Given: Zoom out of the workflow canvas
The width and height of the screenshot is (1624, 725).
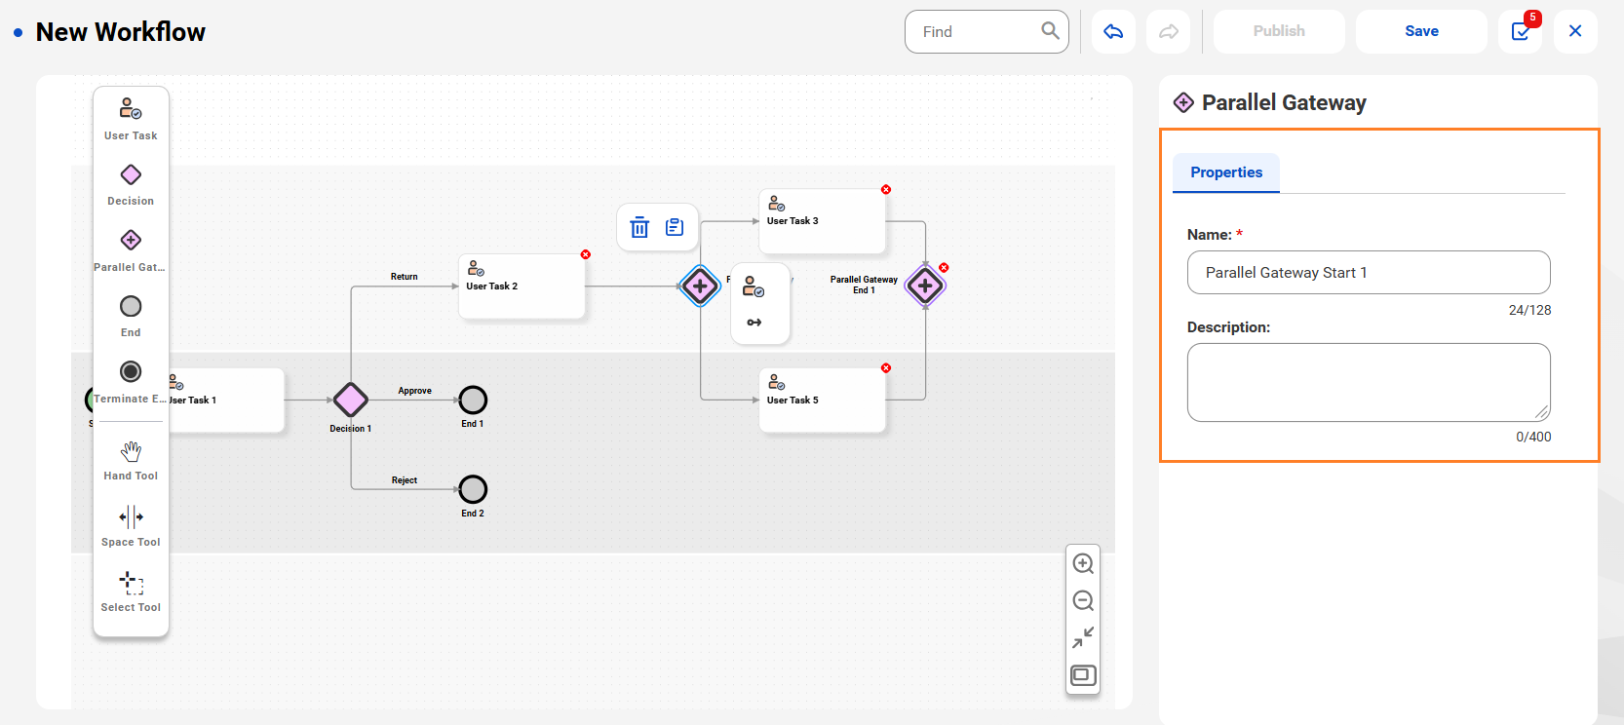Looking at the screenshot, I should (1083, 600).
